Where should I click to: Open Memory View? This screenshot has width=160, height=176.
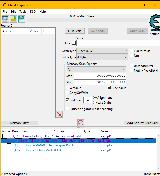point(19,123)
